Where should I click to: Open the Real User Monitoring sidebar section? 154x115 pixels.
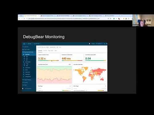tap(29, 52)
